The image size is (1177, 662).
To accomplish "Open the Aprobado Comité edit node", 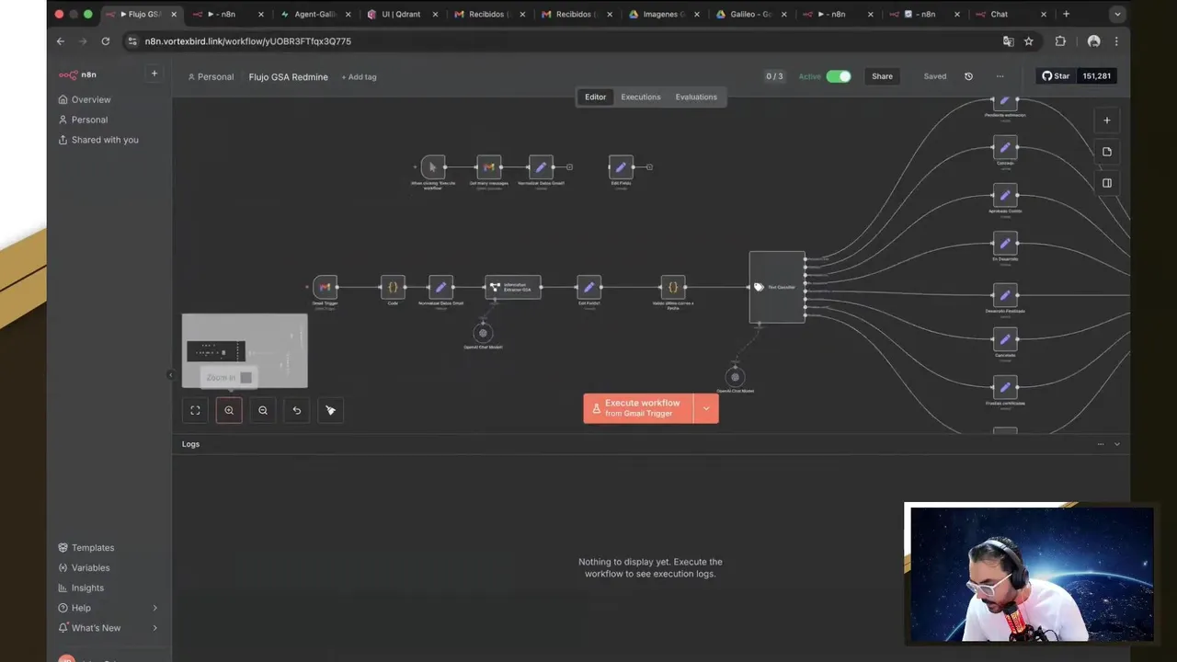I will point(1005,195).
